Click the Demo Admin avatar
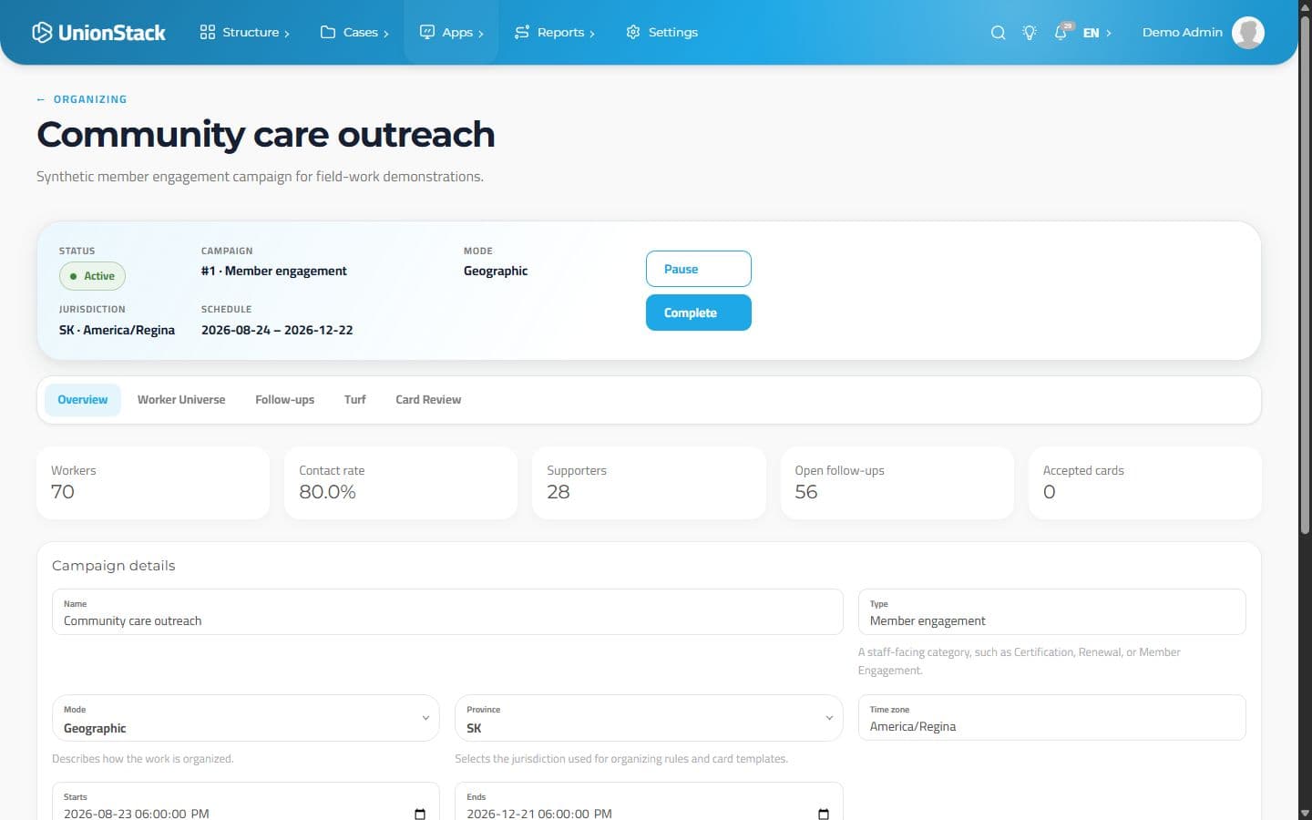1312x820 pixels. point(1248,32)
